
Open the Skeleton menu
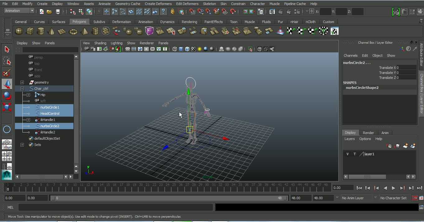(x=209, y=4)
